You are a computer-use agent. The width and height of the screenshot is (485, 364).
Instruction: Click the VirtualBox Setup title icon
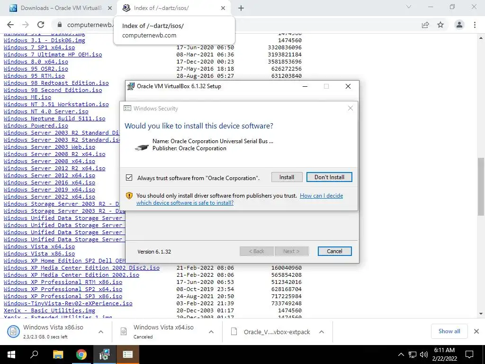131,86
